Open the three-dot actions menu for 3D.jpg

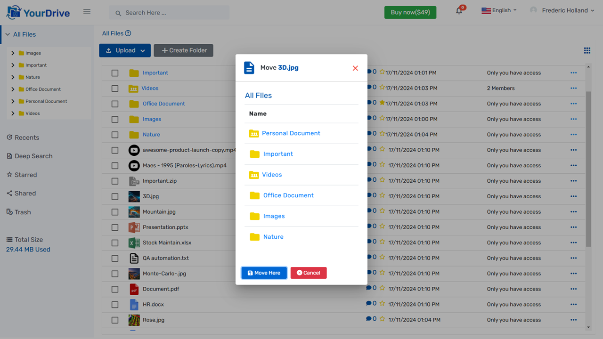pos(573,196)
